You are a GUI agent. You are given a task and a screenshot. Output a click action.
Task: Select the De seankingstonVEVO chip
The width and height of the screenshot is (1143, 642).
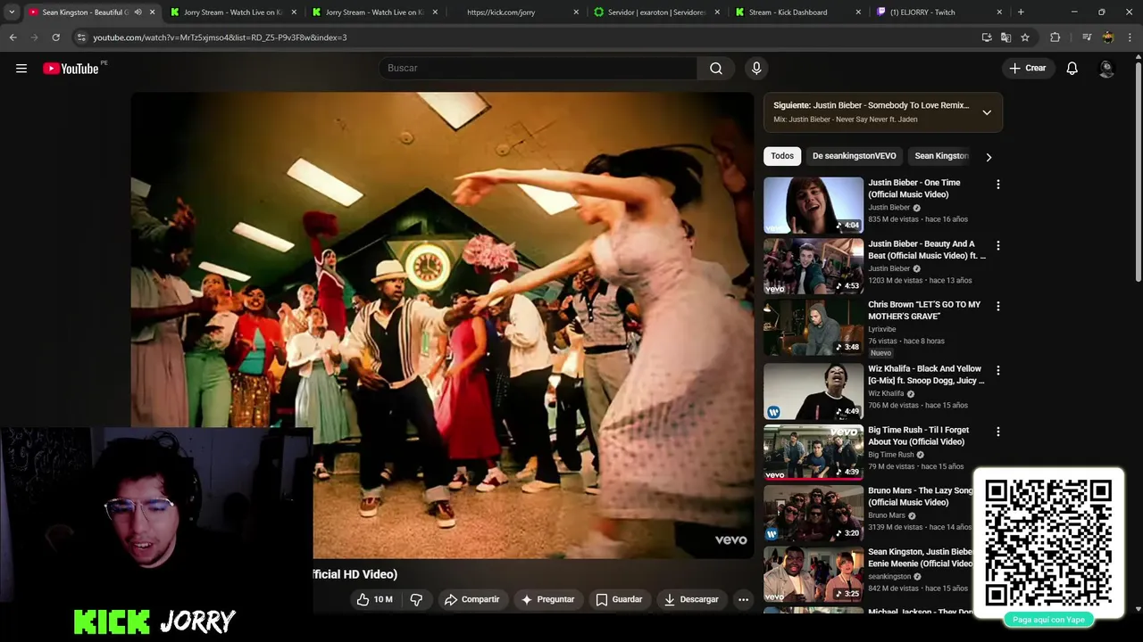click(855, 156)
